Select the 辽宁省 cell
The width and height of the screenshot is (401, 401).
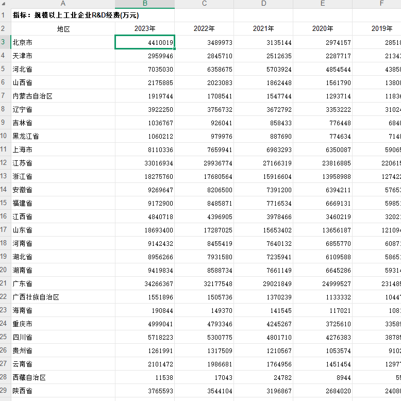63,109
